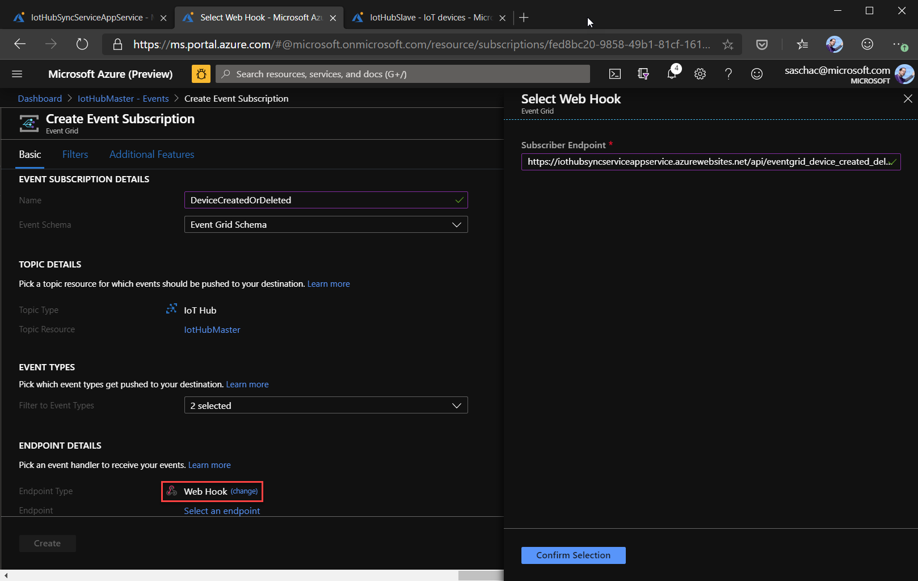Open Directory and subscription filter icon
Viewport: 918px width, 581px height.
tap(643, 74)
